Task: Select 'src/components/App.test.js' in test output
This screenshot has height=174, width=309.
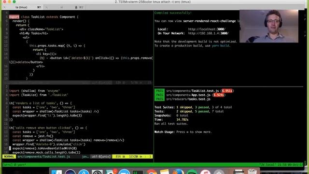Action: 188,95
